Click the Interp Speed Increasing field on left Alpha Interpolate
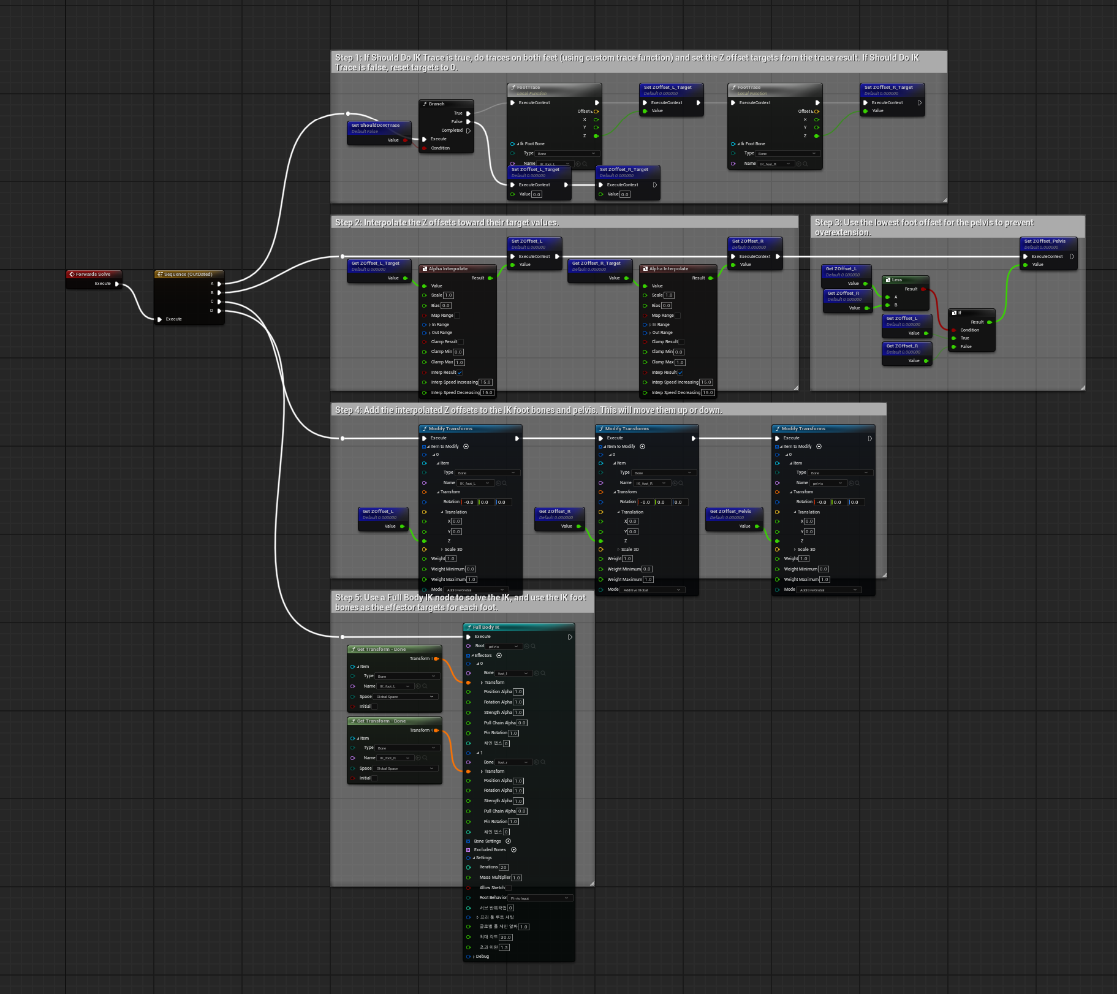 [485, 382]
